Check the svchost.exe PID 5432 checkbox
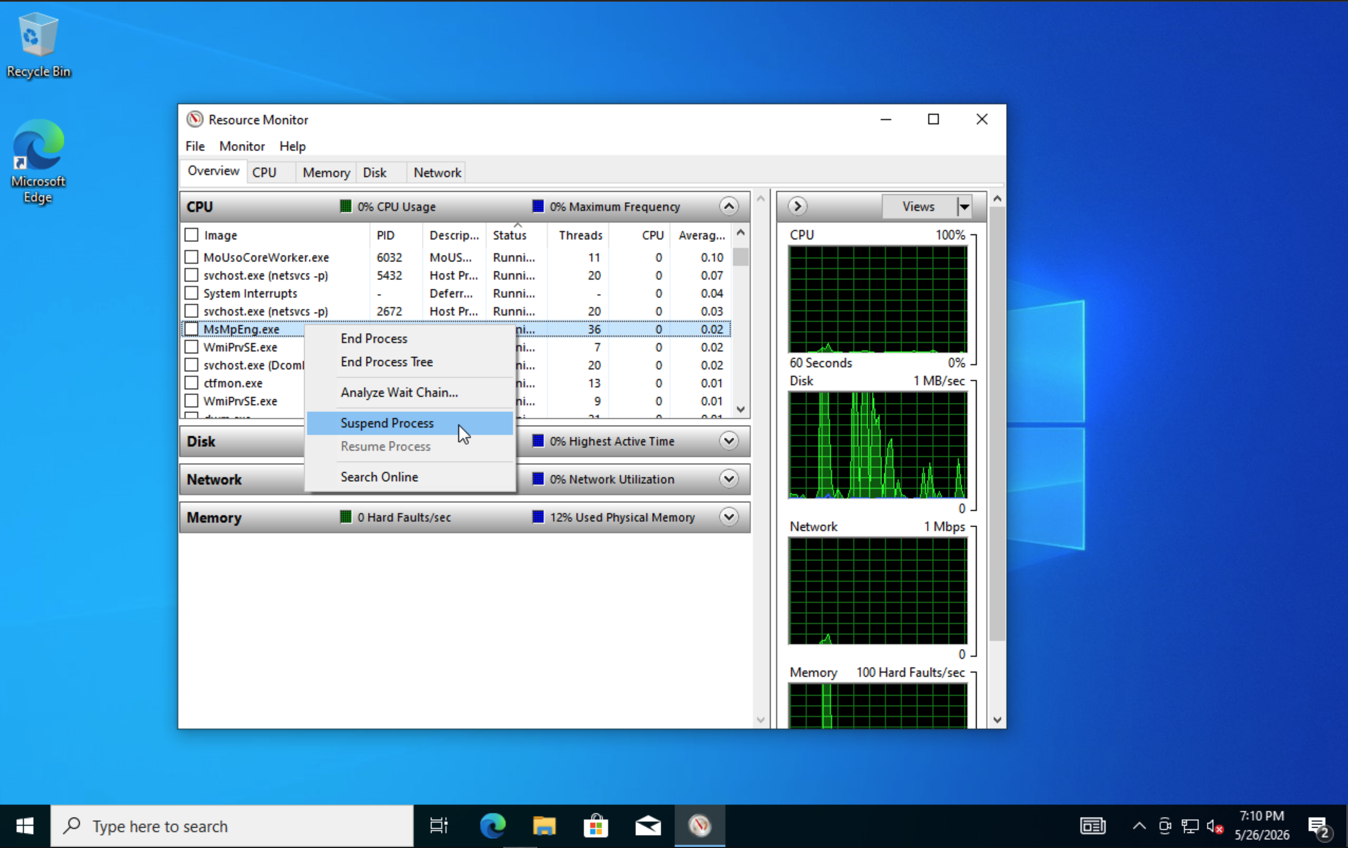 (x=191, y=275)
